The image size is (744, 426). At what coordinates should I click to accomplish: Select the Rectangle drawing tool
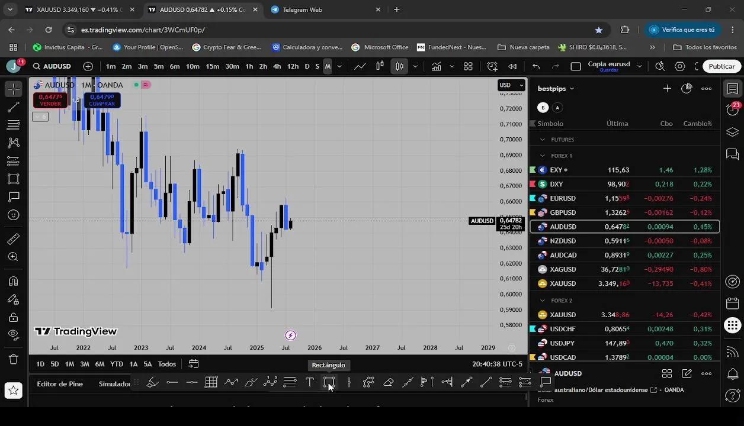click(329, 383)
